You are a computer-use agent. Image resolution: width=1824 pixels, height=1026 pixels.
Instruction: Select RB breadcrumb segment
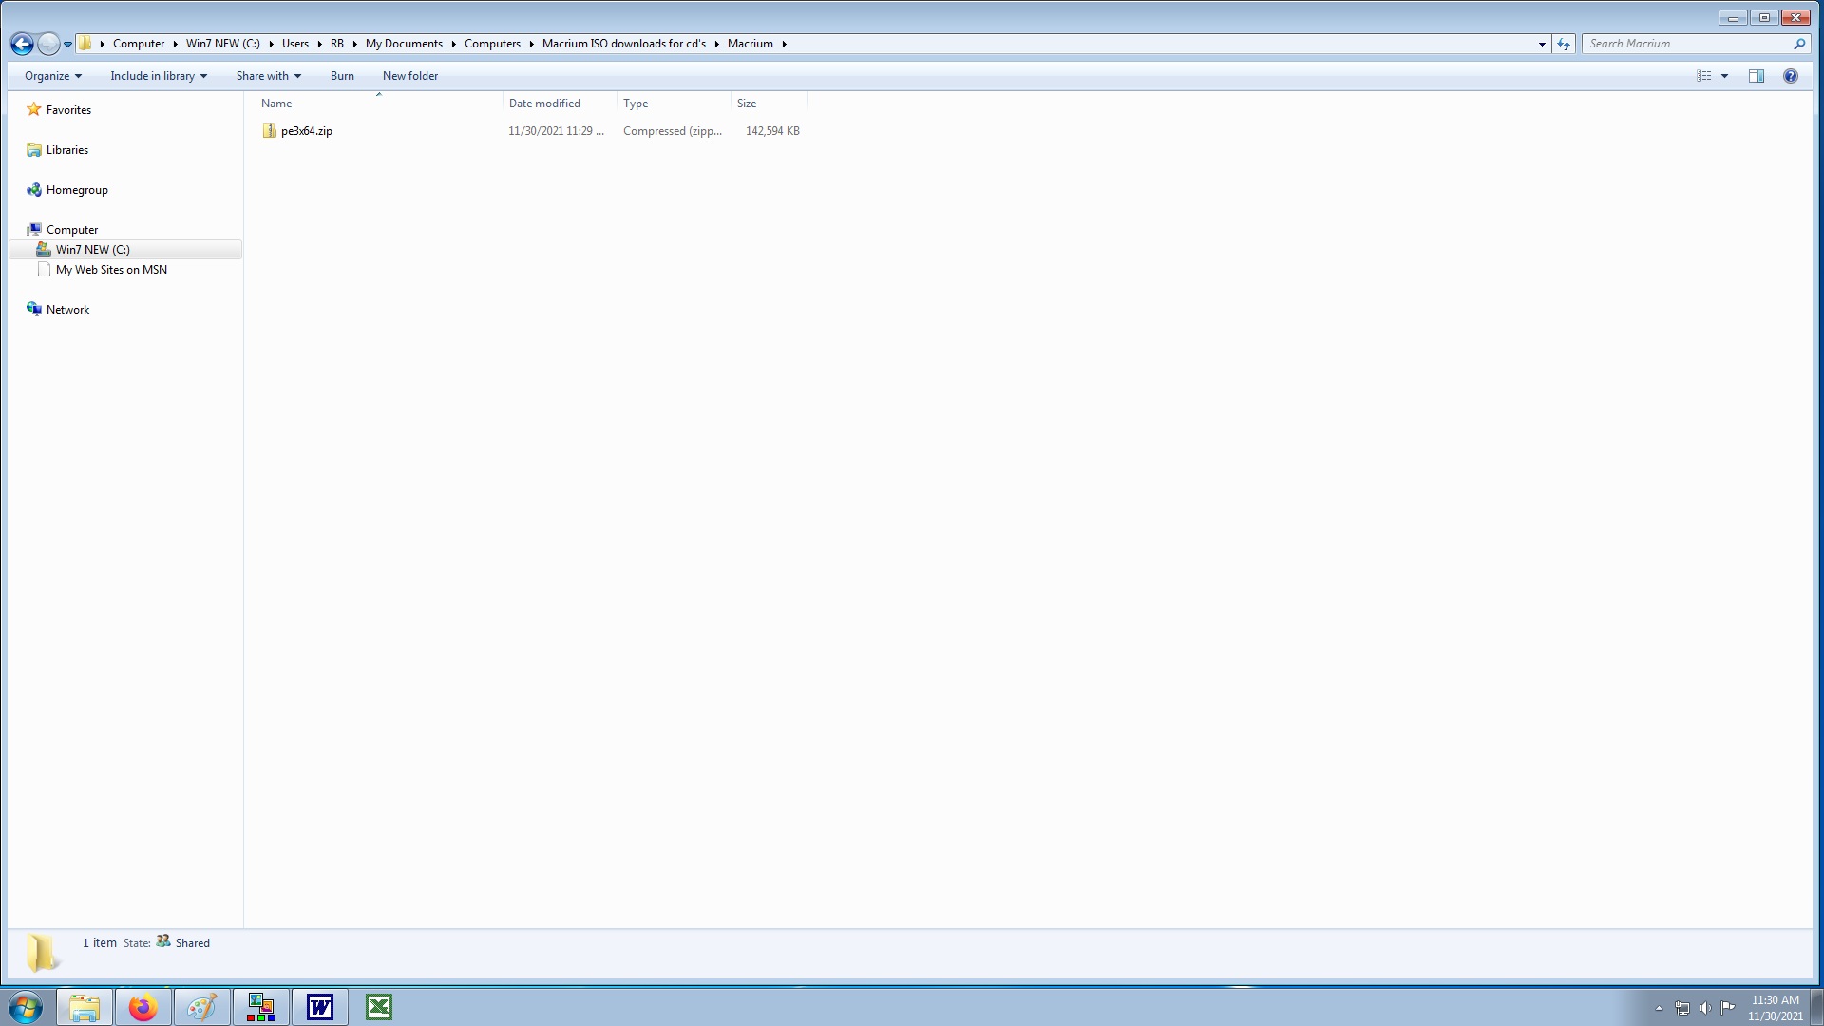tap(337, 44)
